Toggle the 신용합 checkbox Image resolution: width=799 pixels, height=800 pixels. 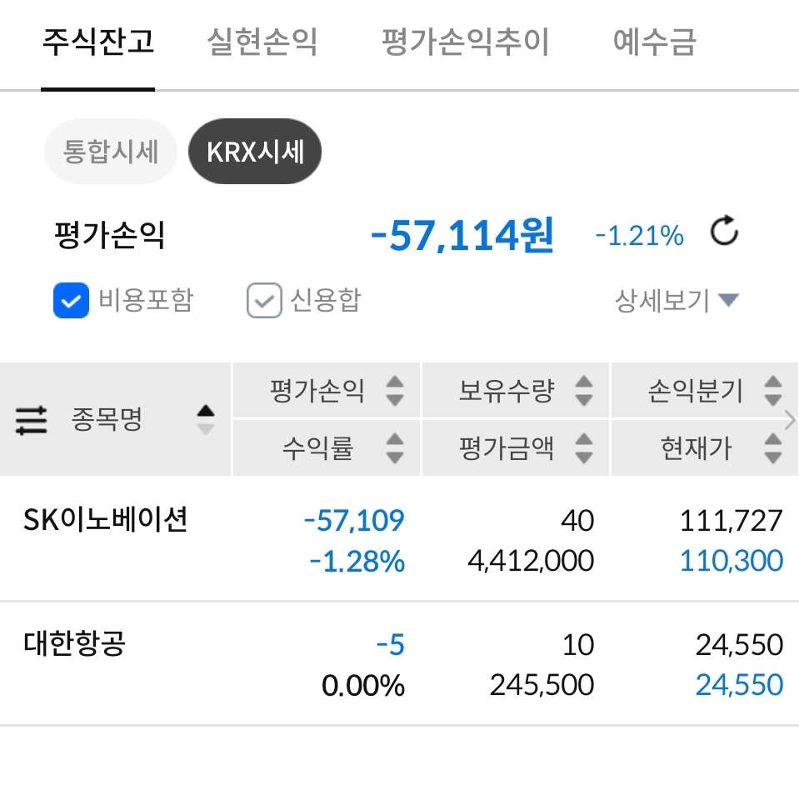[263, 301]
